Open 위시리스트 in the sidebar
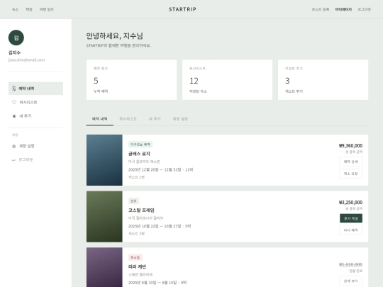 35,102
